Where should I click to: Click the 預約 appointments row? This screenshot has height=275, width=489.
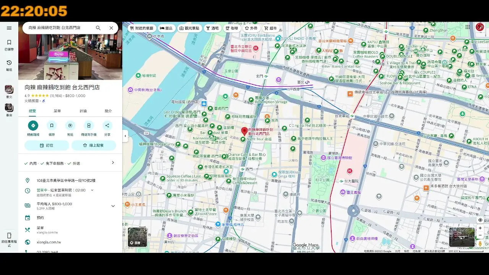[x=70, y=218]
